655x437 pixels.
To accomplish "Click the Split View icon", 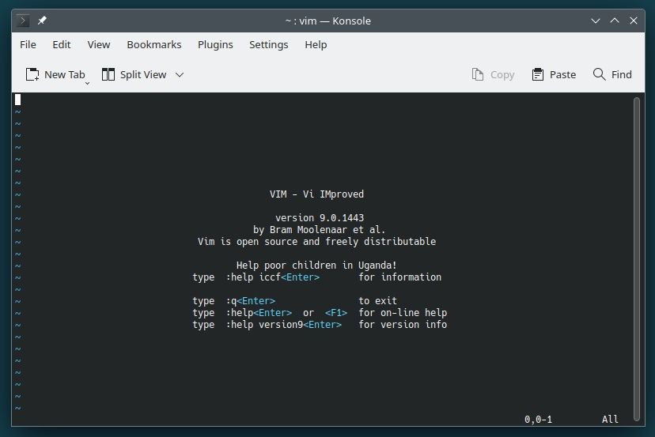I will point(108,75).
